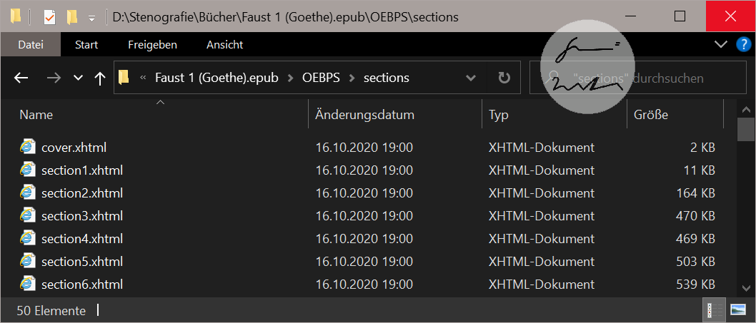Select the section3.xhtml file icon
The height and width of the screenshot is (323, 756).
point(28,216)
